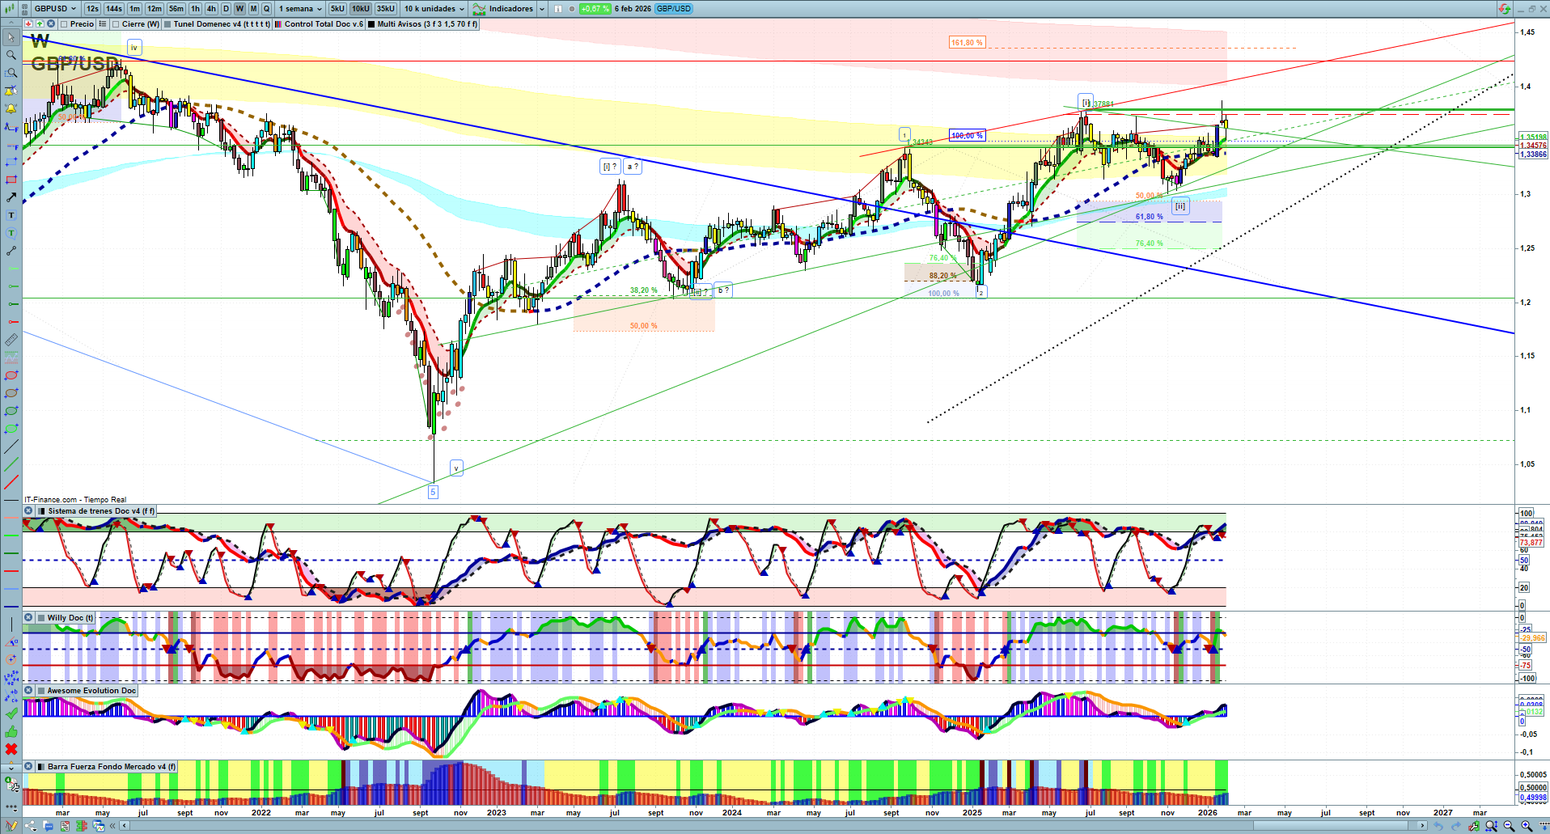This screenshot has width=1550, height=834.
Task: Select the black diagonal trendline tool
Action: pyautogui.click(x=11, y=447)
